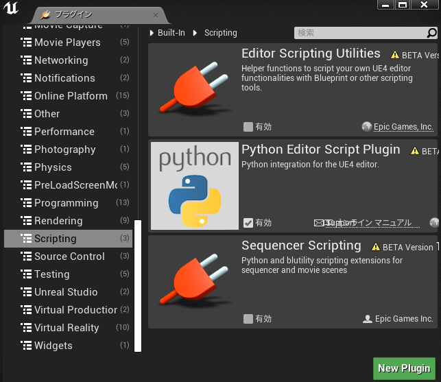Enable the Sequencer Scripting plugin checkbox

(x=248, y=319)
